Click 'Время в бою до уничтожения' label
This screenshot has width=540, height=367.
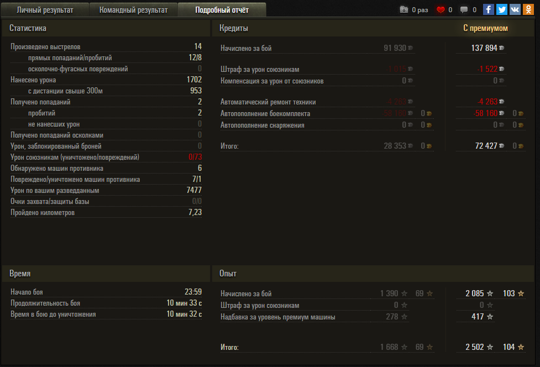pos(53,314)
